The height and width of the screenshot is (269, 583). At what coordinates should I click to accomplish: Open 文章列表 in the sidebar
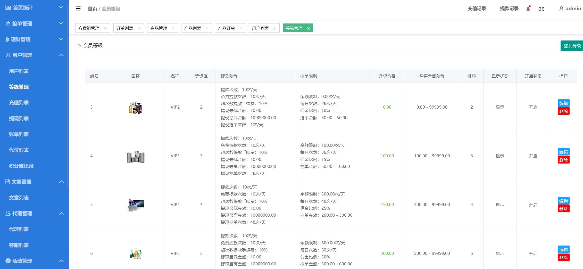click(x=19, y=198)
